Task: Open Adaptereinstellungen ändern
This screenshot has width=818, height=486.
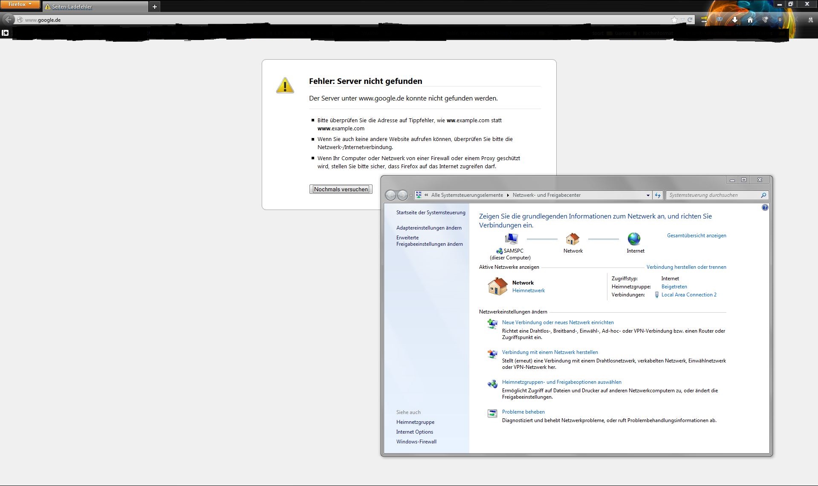Action: tap(429, 228)
